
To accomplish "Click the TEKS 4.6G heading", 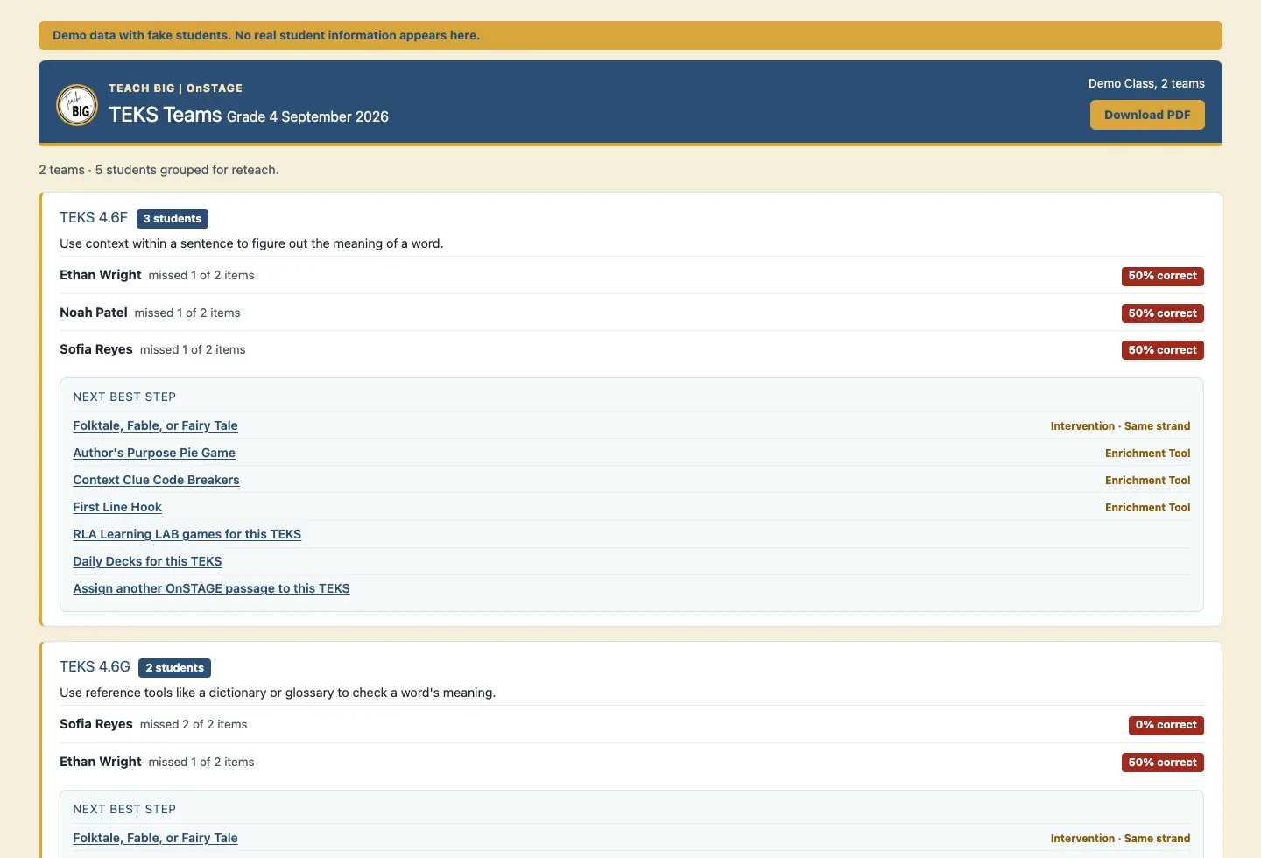I will coord(95,666).
